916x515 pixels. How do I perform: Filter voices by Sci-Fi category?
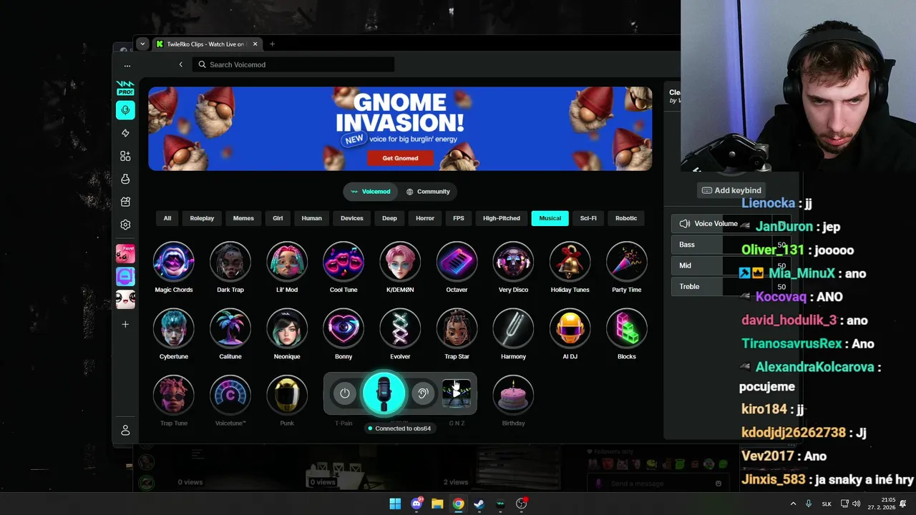pyautogui.click(x=588, y=218)
